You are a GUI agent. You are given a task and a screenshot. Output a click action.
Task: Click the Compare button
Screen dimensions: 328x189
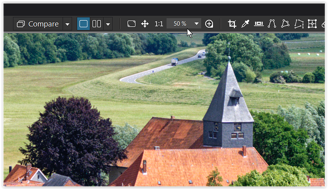[38, 24]
